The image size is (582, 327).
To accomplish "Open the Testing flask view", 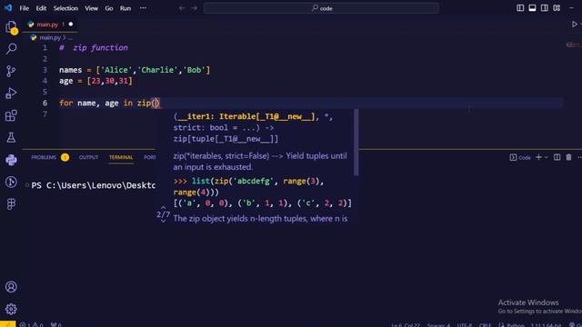I will [x=11, y=137].
